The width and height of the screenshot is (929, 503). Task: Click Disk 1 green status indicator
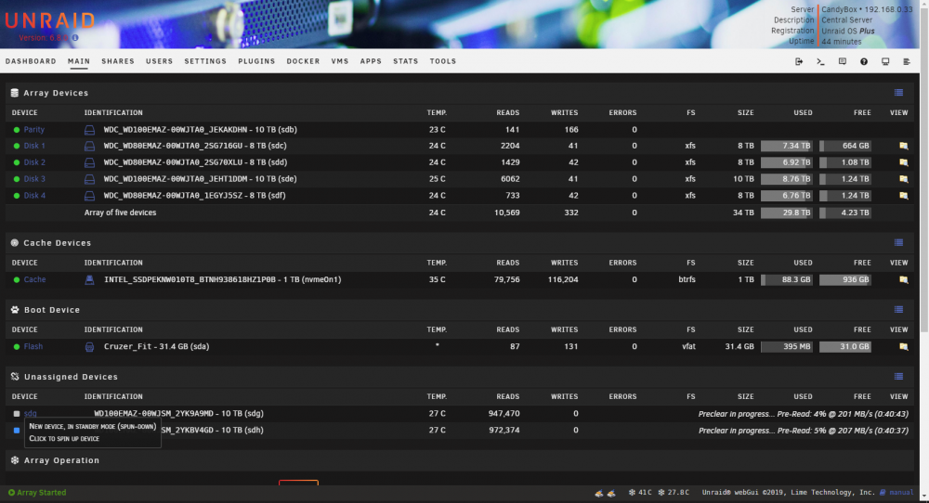click(x=17, y=146)
